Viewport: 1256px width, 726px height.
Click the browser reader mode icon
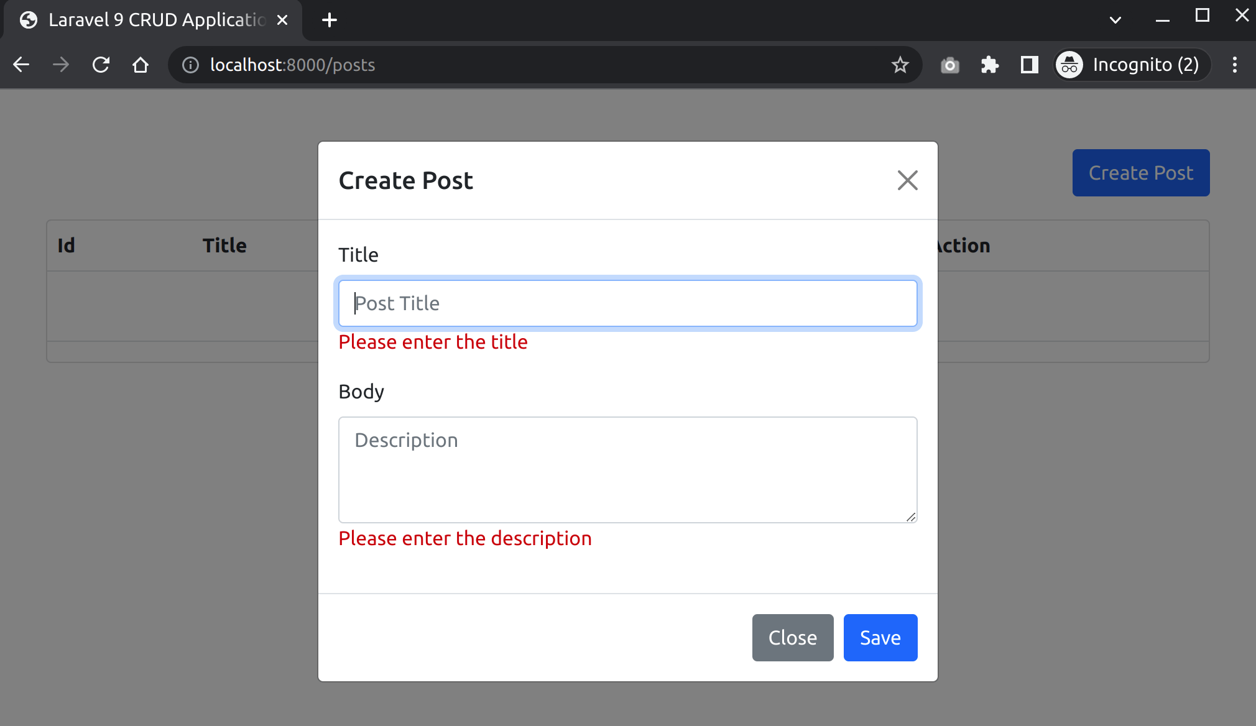[x=1030, y=64]
